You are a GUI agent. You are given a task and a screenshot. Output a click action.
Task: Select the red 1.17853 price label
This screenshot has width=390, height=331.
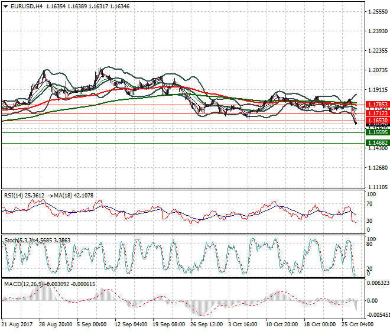pyautogui.click(x=376, y=104)
